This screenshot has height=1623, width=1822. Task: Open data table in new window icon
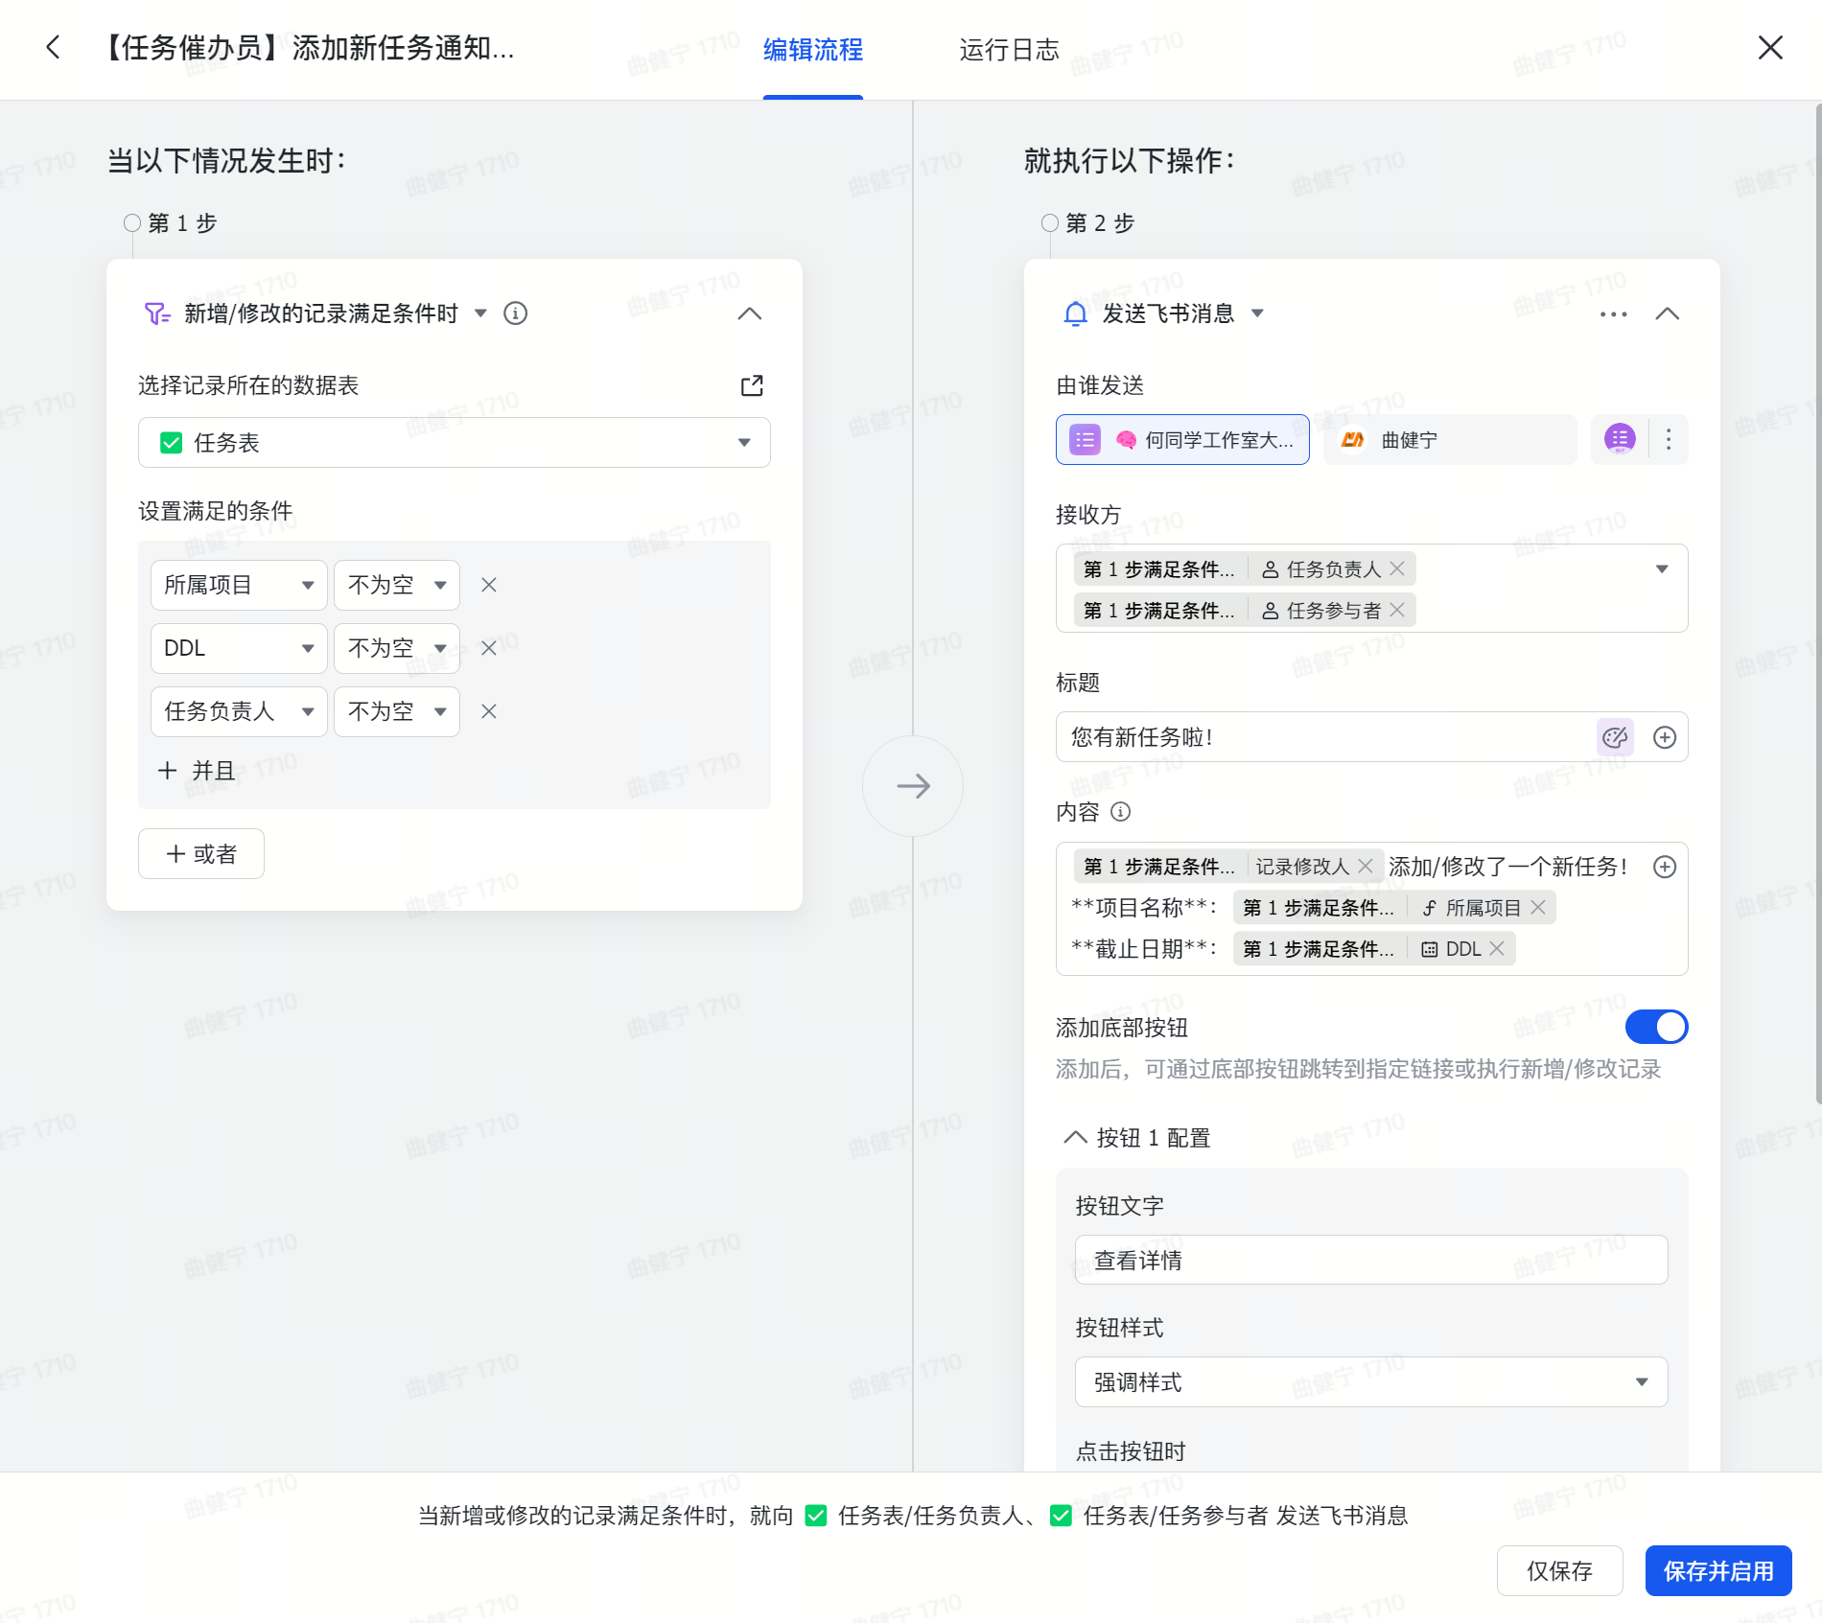(x=752, y=385)
